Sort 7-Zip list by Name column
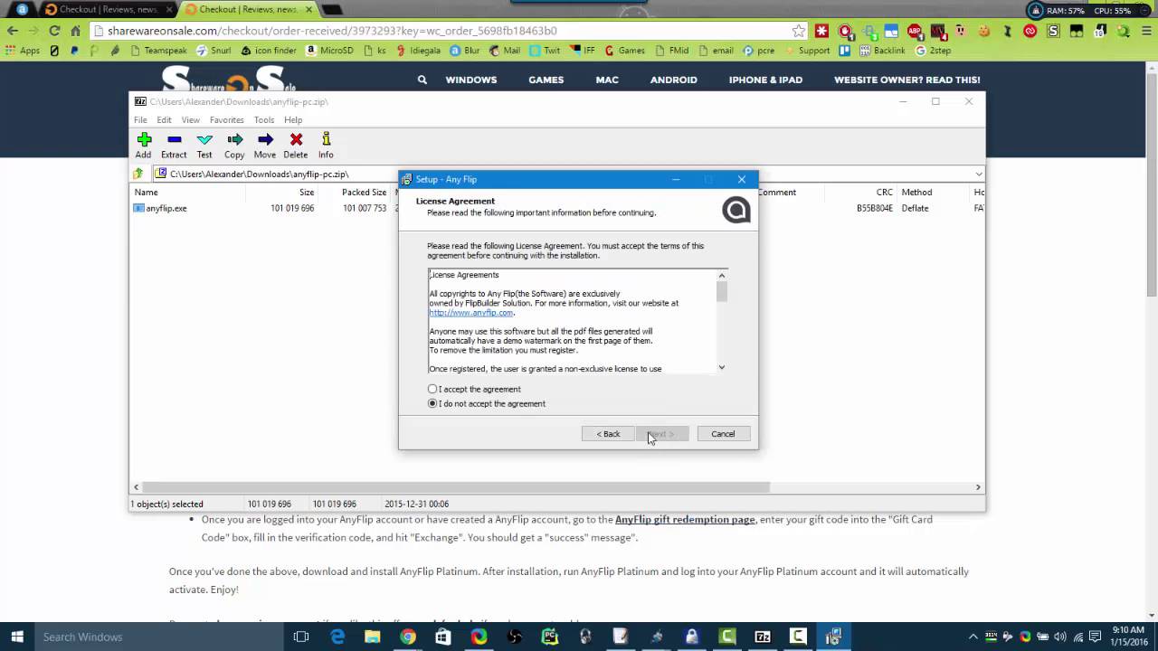The height and width of the screenshot is (651, 1158). coord(147,193)
